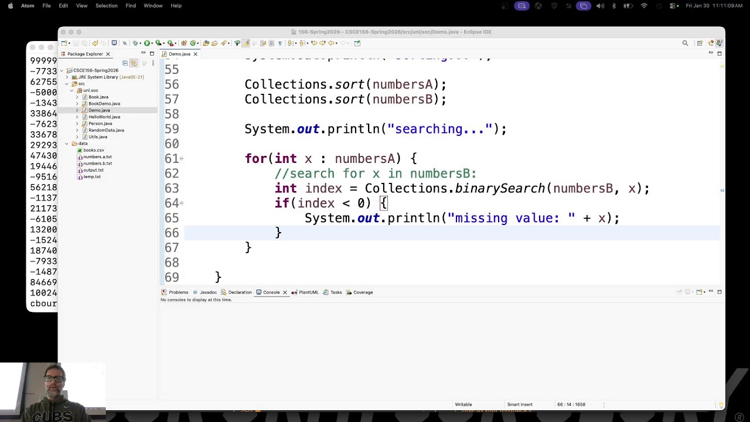Click Next Annotation arrow icon
Screen dimensions: 750x422
pyautogui.click(x=290, y=43)
